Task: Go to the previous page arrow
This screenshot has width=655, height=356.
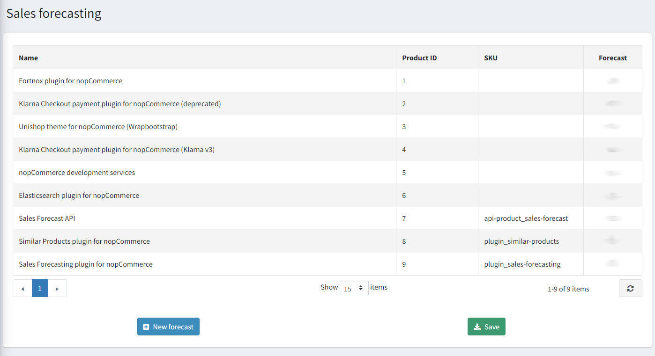Action: pos(22,288)
